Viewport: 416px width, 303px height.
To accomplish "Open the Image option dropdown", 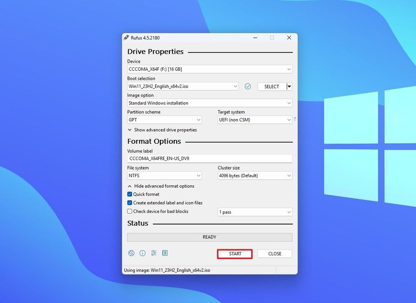I will pos(210,103).
